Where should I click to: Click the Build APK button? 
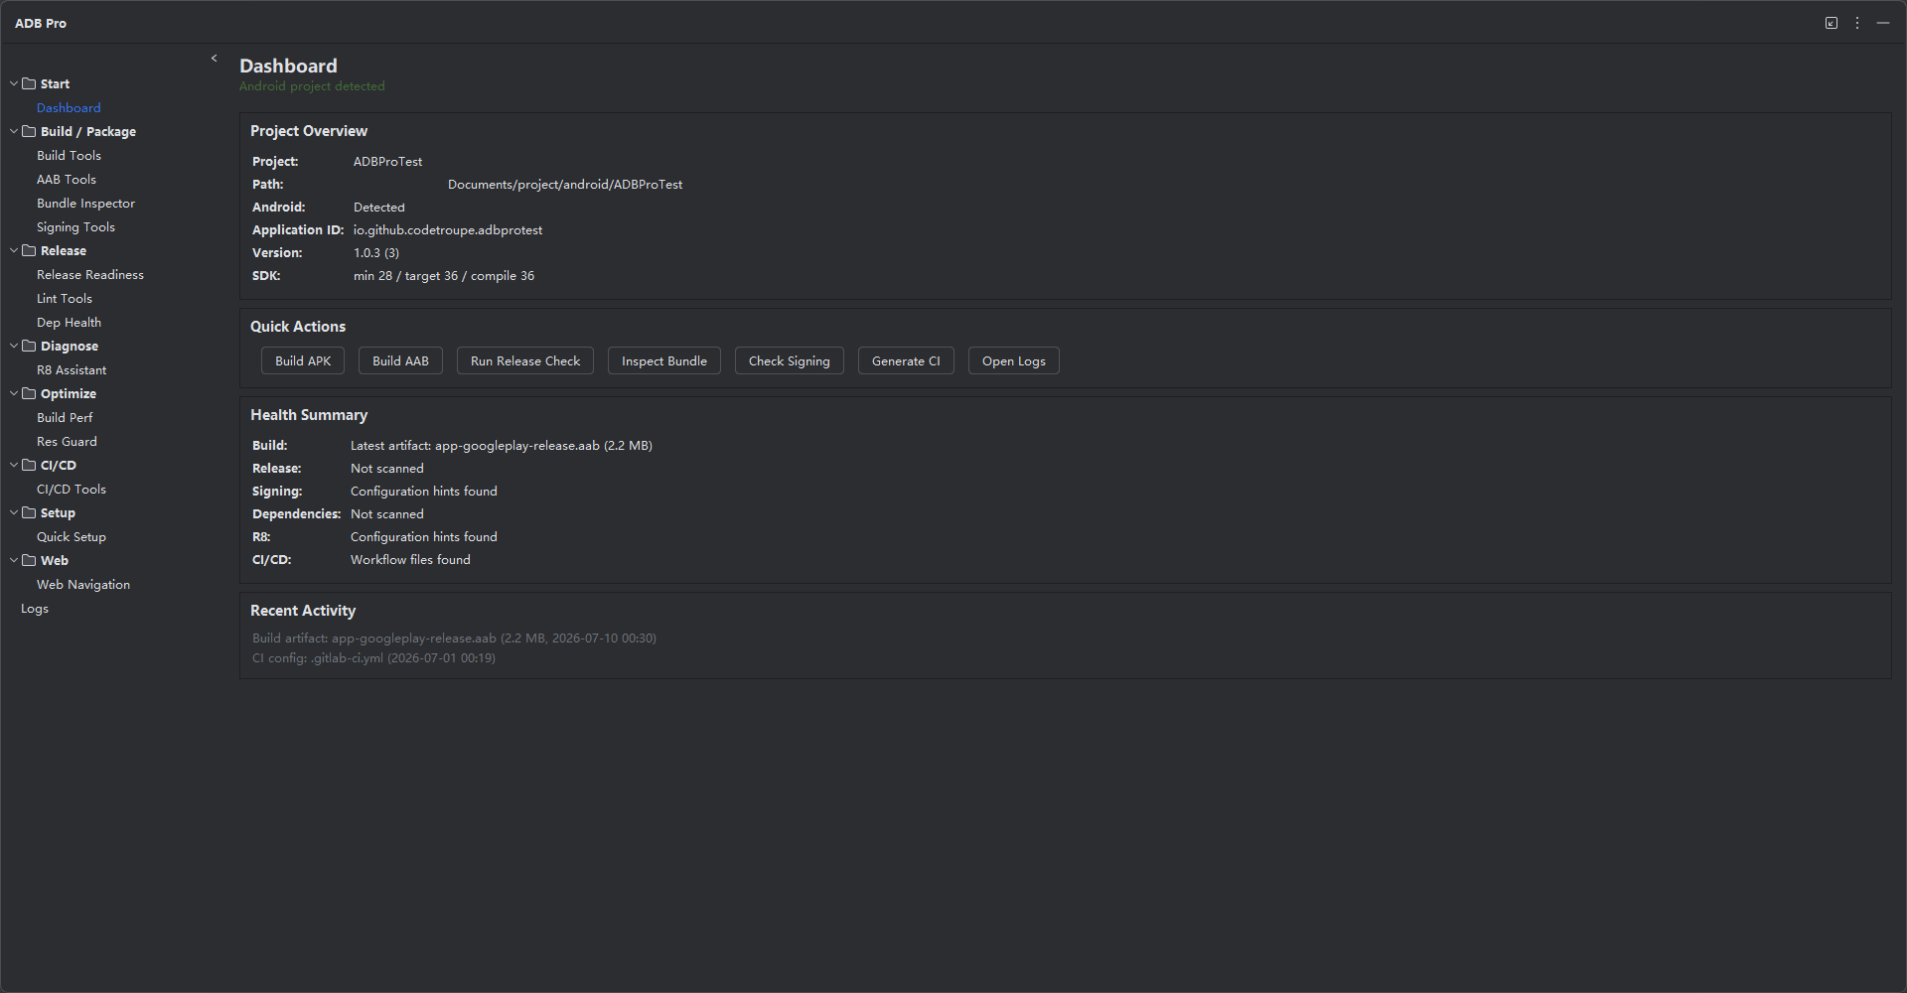click(x=303, y=360)
